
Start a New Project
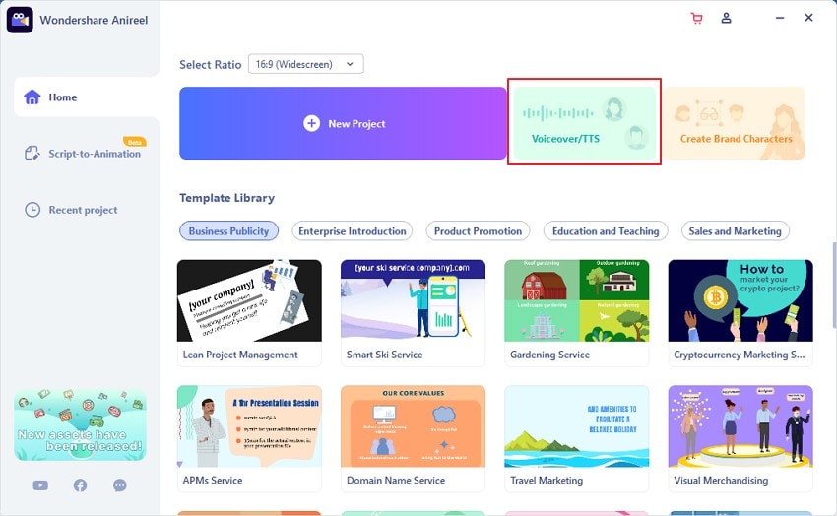[x=343, y=123]
